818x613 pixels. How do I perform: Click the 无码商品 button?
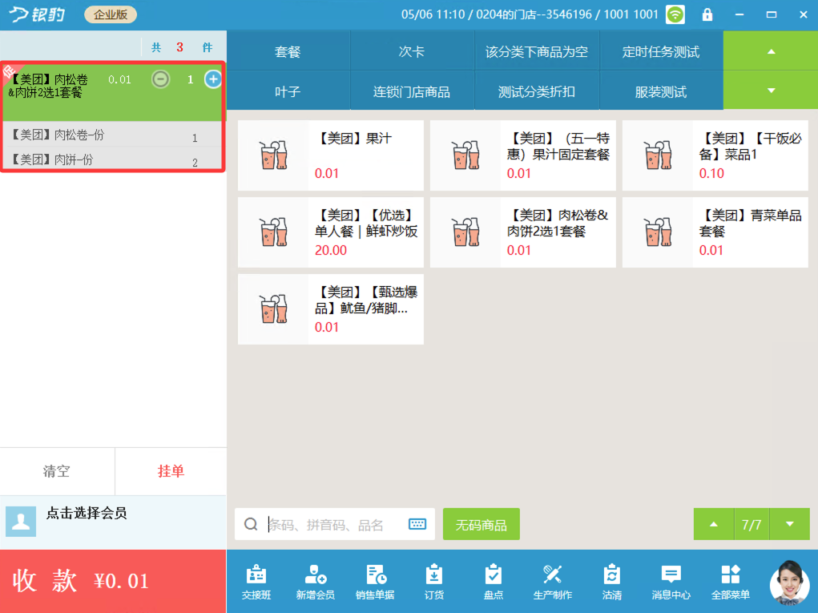click(481, 524)
